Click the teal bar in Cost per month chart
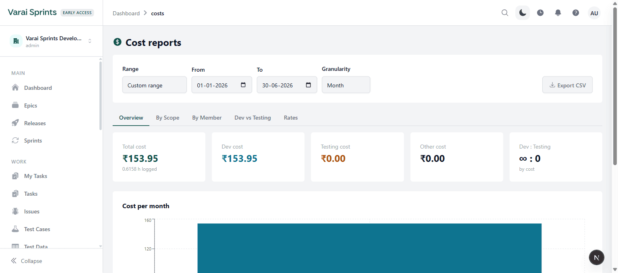The height and width of the screenshot is (273, 618). pos(369,248)
